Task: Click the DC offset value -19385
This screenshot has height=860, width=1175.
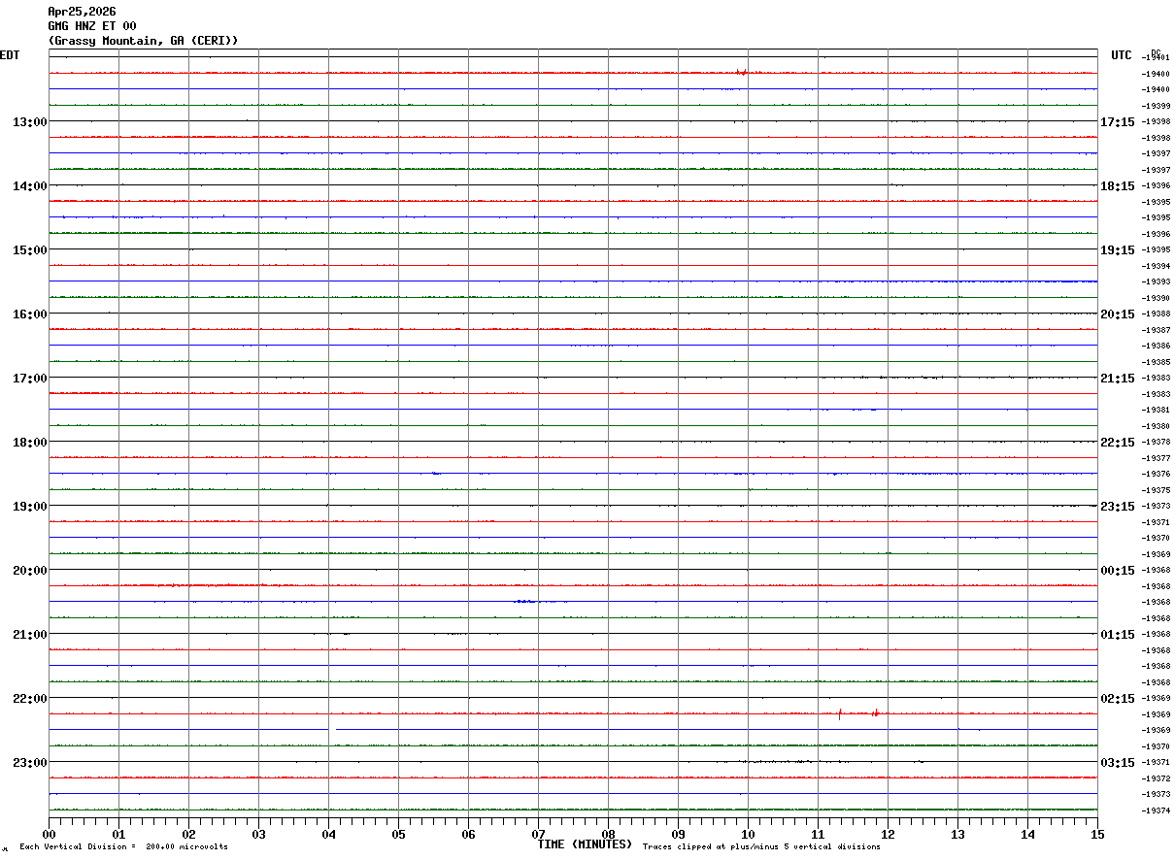Action: tap(1157, 362)
